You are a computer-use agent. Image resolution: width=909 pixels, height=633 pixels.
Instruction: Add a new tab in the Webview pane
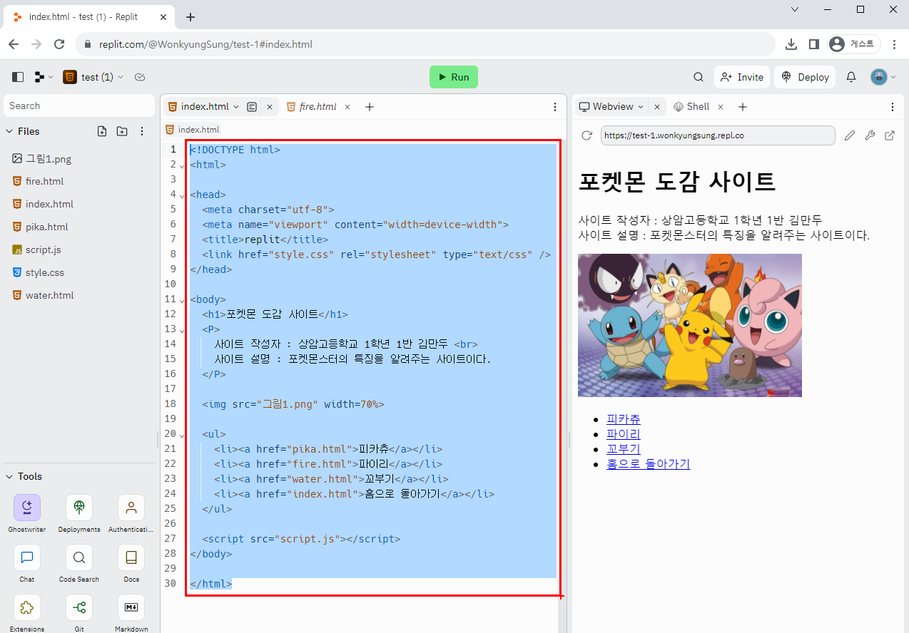point(743,107)
